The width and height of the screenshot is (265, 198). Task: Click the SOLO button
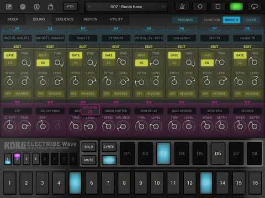pos(89,147)
